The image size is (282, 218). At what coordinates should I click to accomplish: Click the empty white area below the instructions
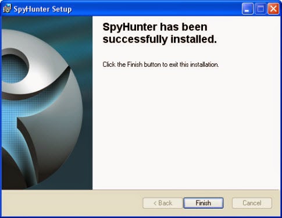coord(186,128)
